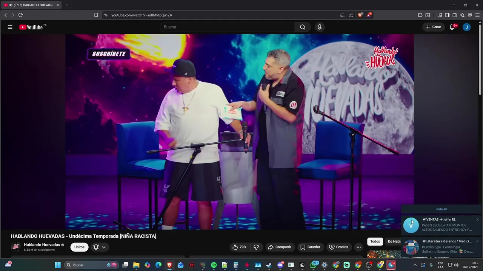
Task: Start voice search with the microphone
Action: (320, 27)
